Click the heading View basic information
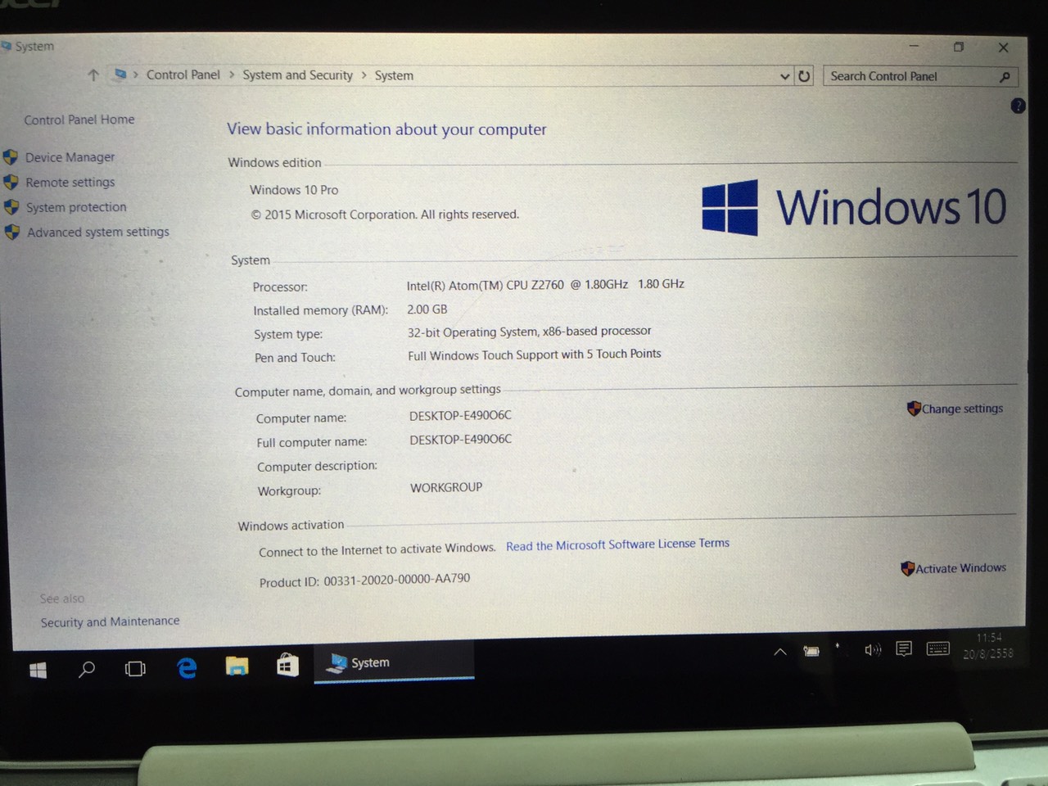 click(386, 129)
